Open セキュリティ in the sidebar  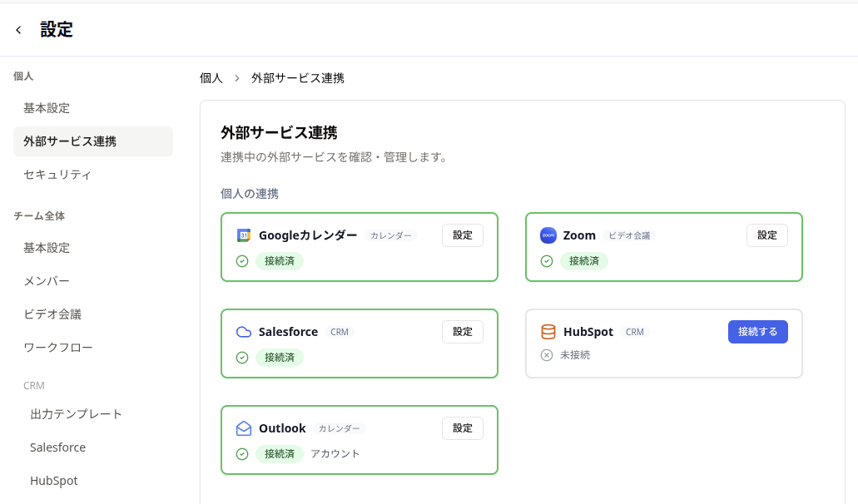[x=93, y=175]
